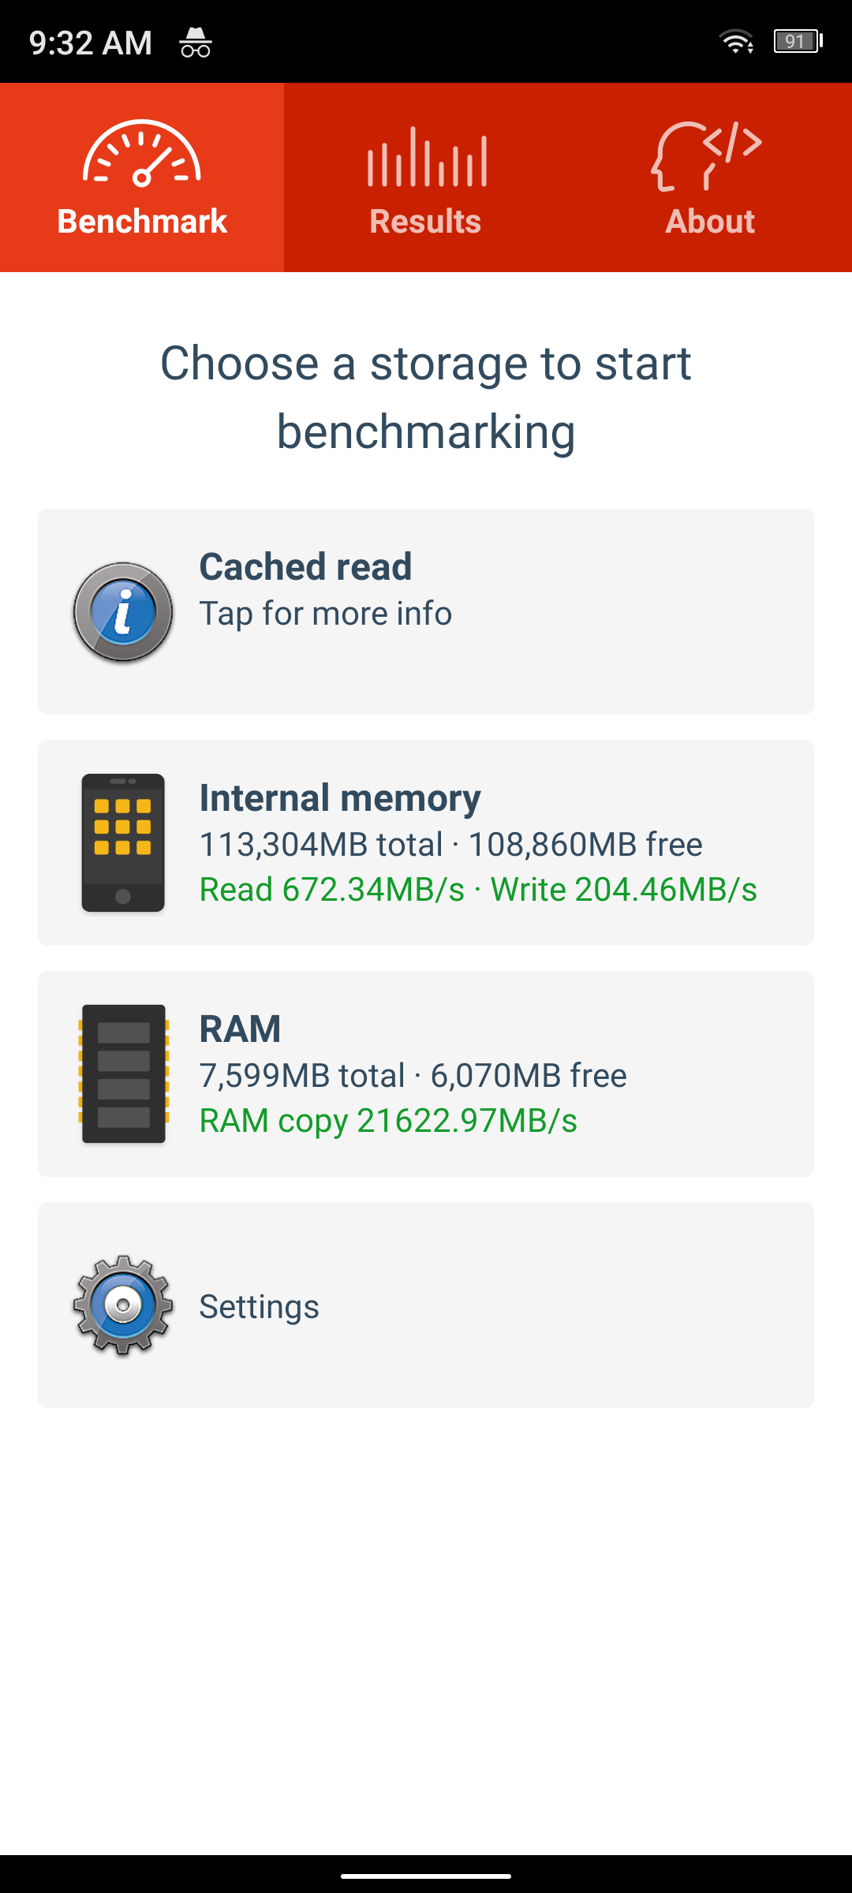The image size is (852, 1893).
Task: Tap the 'Tap for more info' text
Action: click(x=325, y=614)
